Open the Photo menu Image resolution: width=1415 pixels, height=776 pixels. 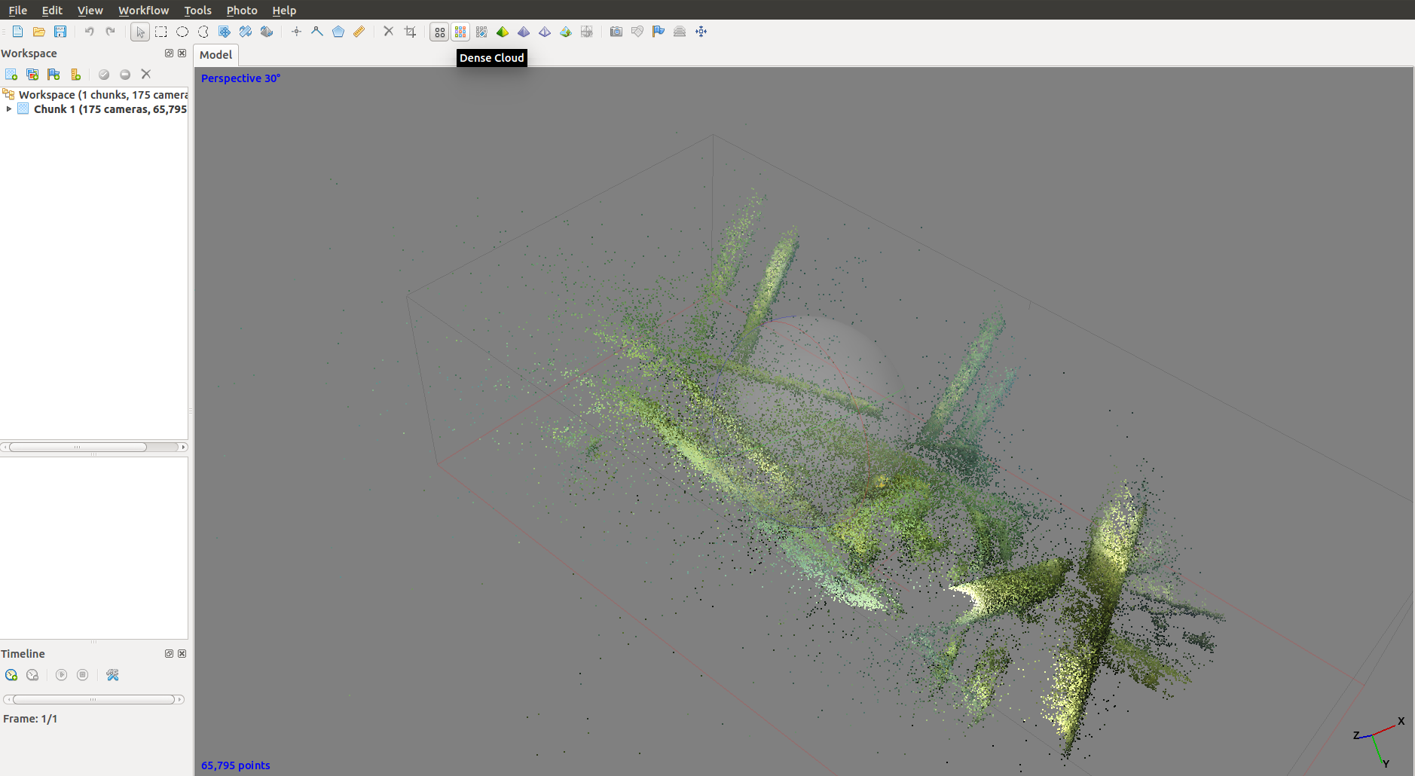(242, 11)
